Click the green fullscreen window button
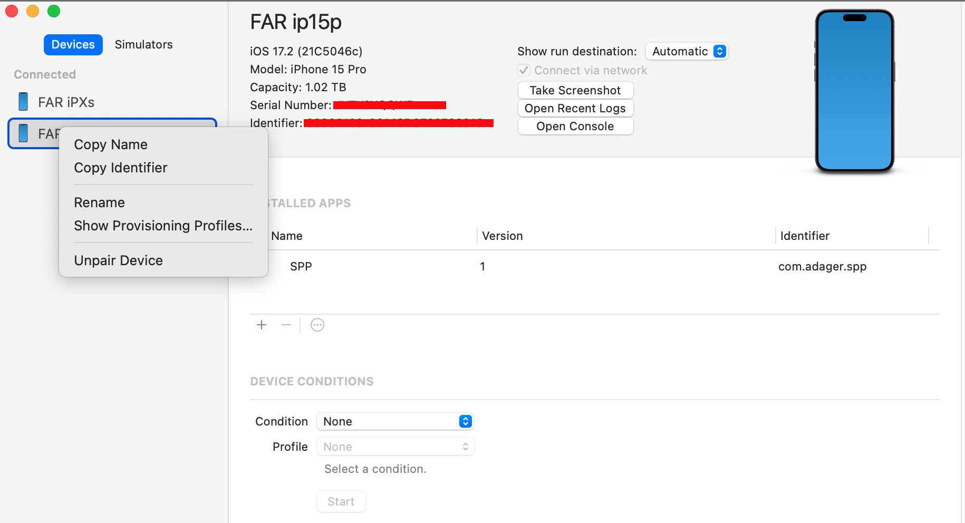Viewport: 965px width, 523px height. click(x=54, y=11)
